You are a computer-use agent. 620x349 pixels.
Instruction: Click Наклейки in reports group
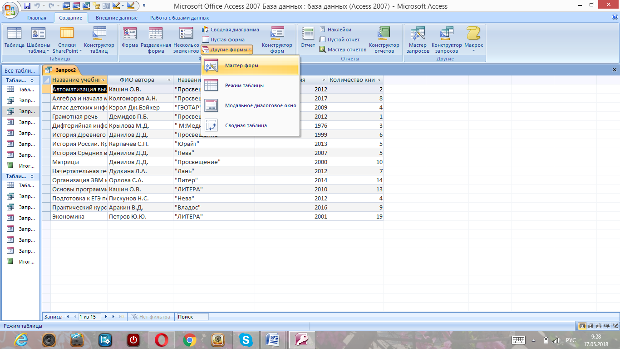click(x=335, y=30)
